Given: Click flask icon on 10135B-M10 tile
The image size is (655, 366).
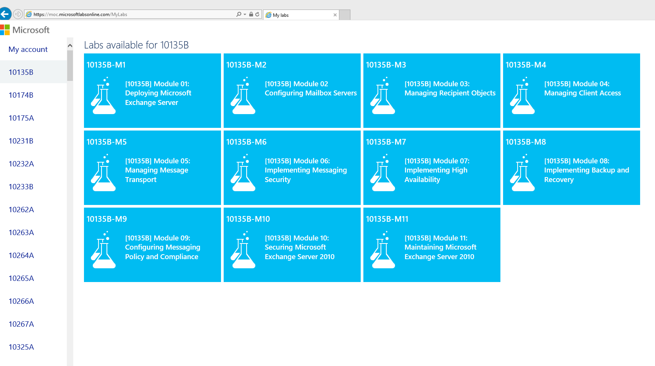Looking at the screenshot, I should [x=243, y=250].
